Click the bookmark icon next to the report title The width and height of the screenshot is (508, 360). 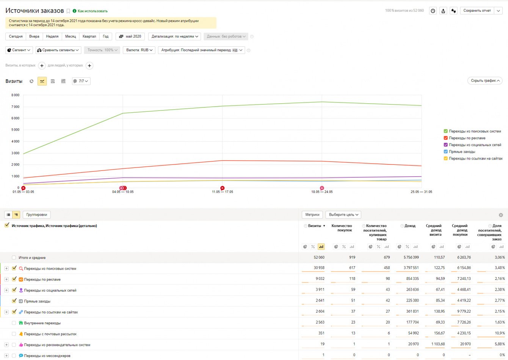tap(68, 11)
